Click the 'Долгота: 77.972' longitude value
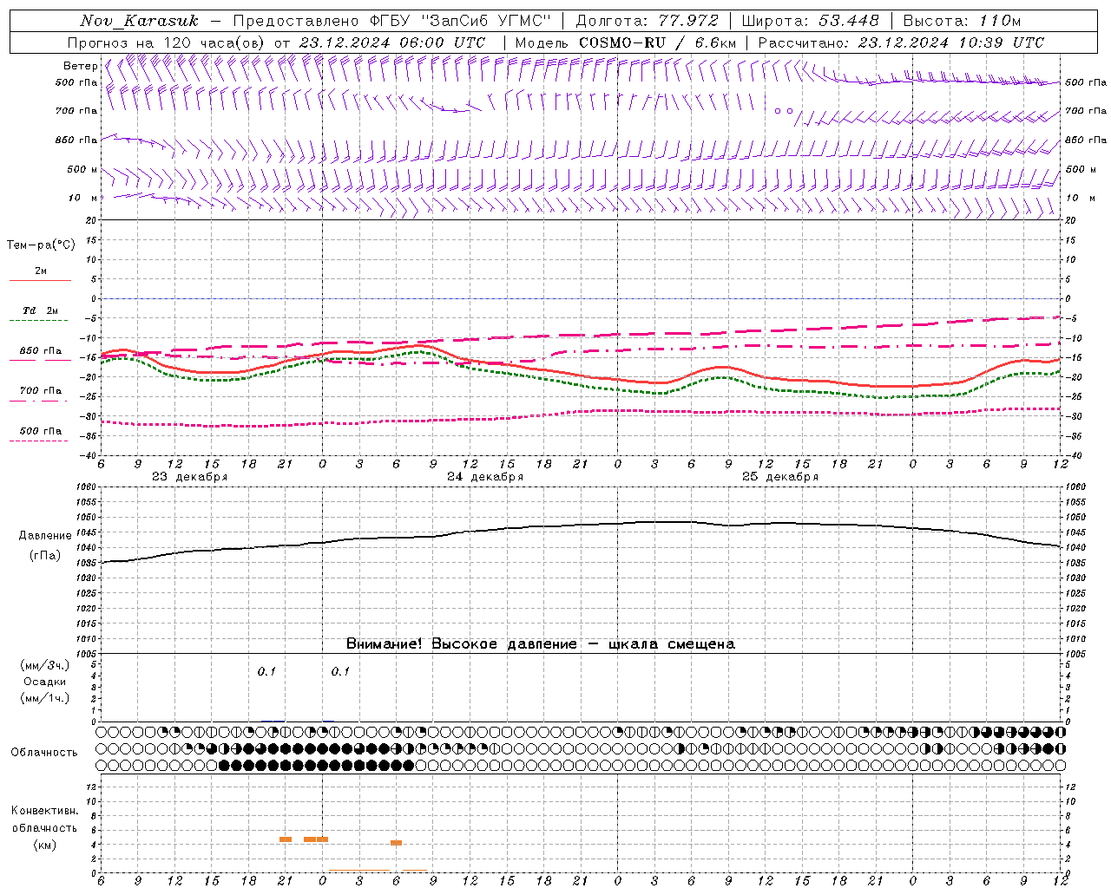The height and width of the screenshot is (888, 1111). (648, 21)
